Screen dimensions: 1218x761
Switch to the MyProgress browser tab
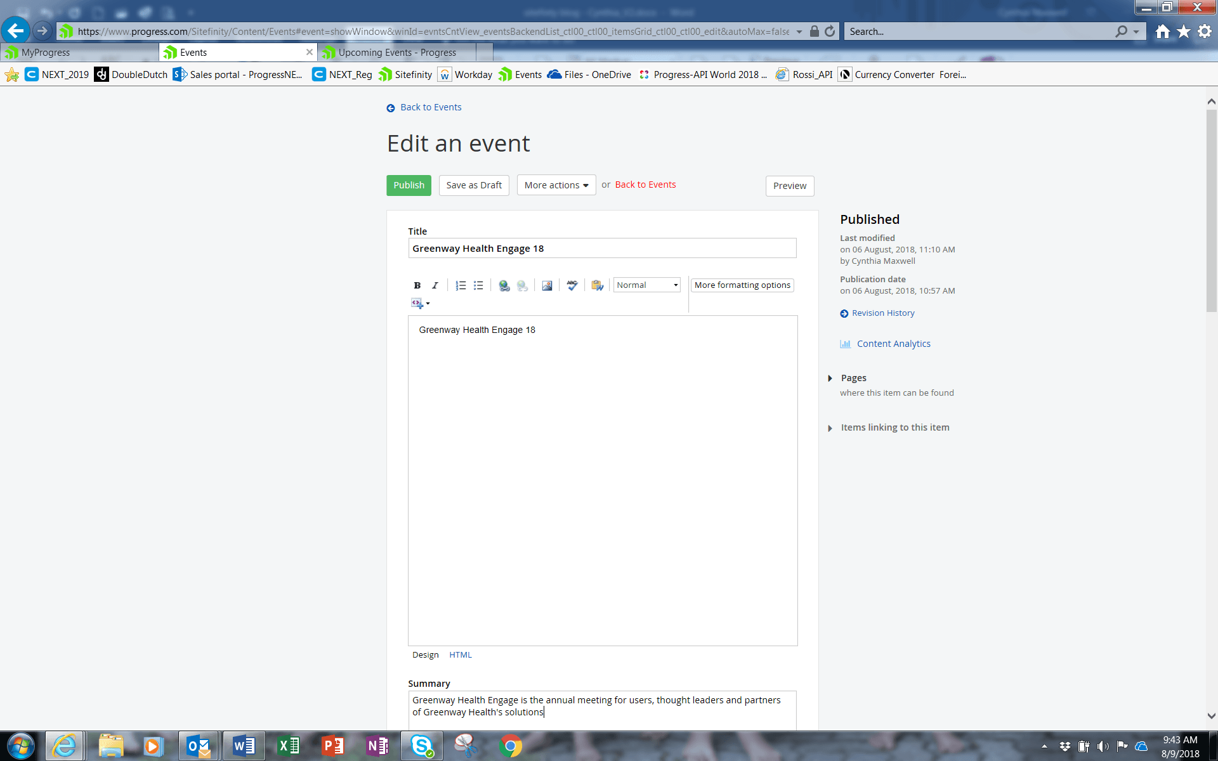tap(79, 53)
